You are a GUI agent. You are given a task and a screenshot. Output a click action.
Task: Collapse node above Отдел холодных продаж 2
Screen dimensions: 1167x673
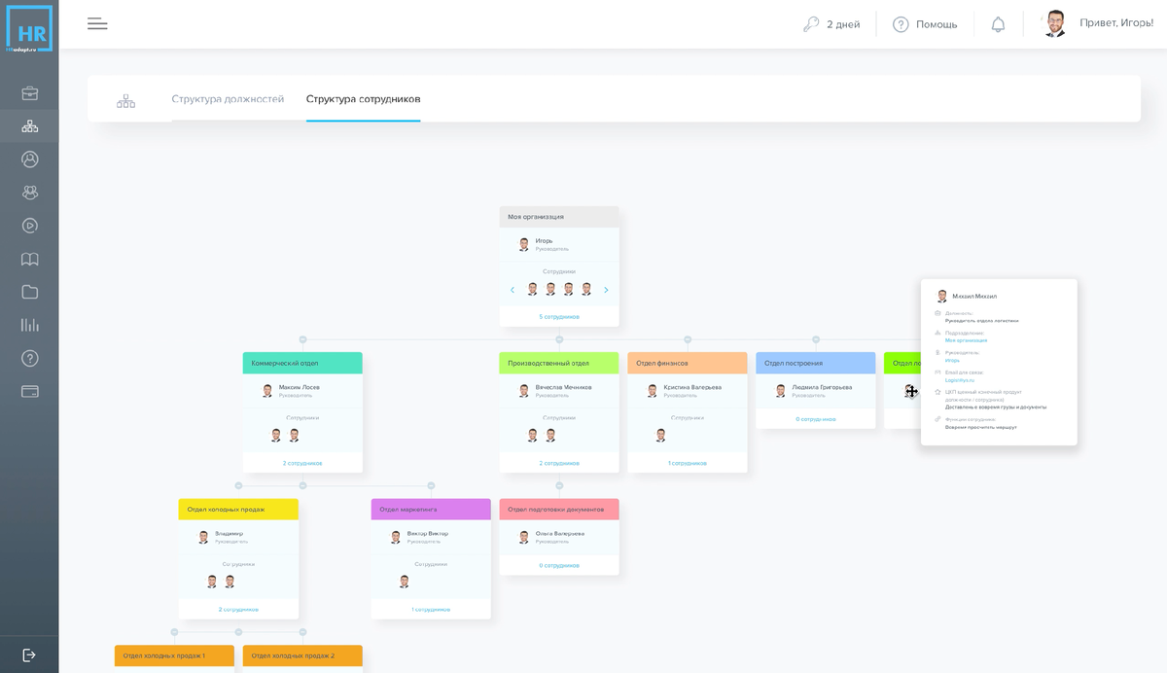[302, 632]
